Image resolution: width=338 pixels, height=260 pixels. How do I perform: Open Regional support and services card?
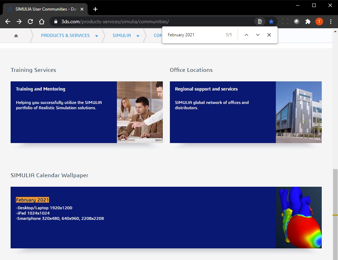click(246, 112)
